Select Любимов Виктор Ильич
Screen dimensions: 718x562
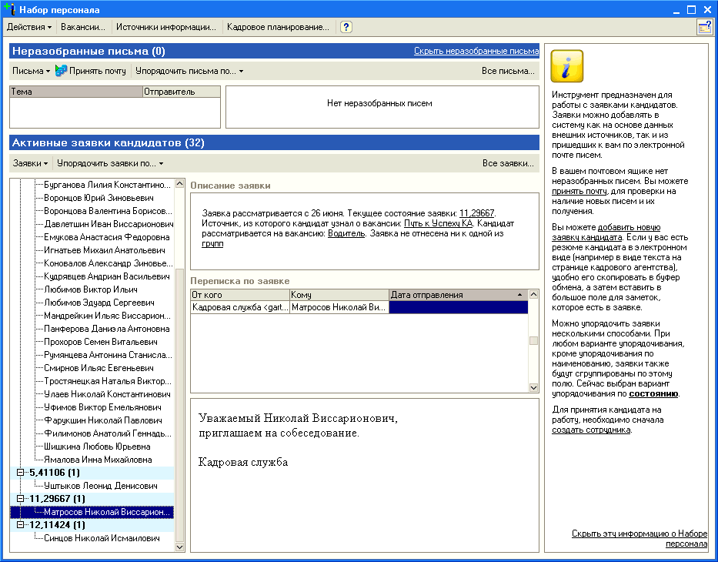(91, 289)
